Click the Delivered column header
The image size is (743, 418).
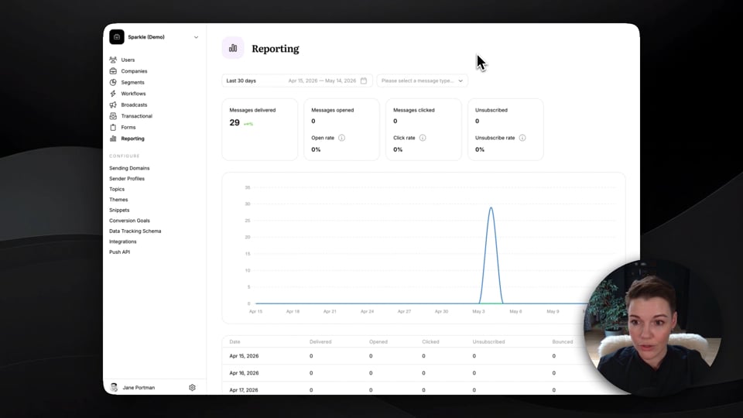pyautogui.click(x=320, y=341)
